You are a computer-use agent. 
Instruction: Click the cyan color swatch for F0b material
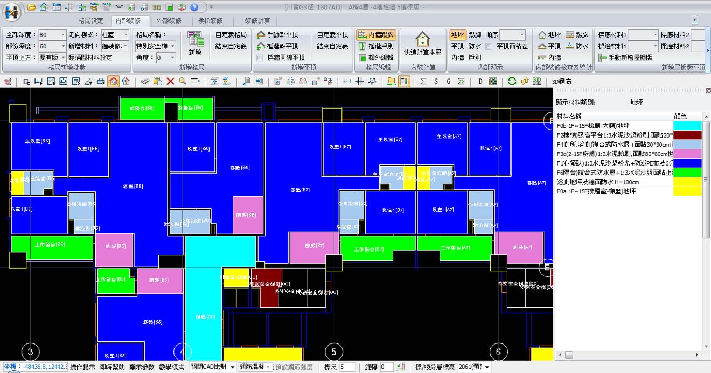687,125
